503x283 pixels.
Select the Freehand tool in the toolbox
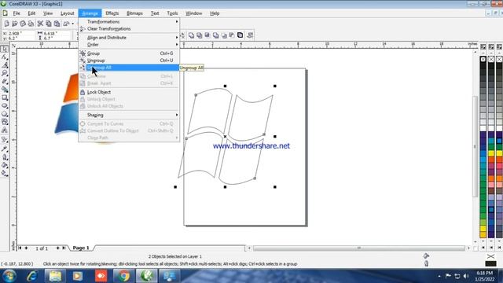[x=5, y=82]
